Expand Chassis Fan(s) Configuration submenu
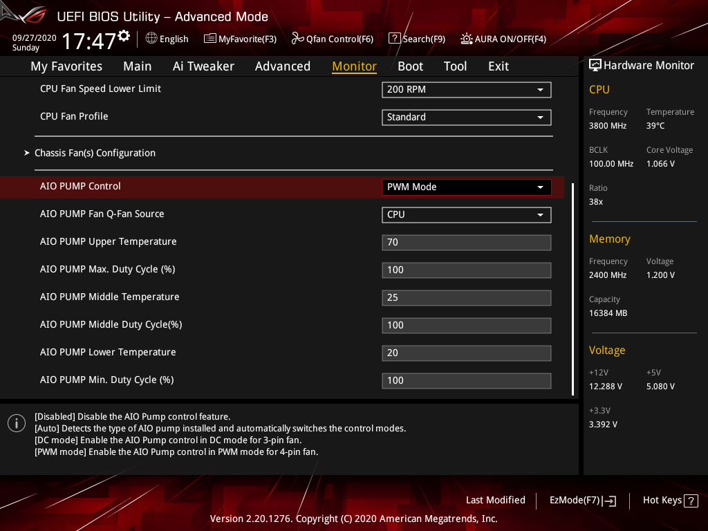This screenshot has height=531, width=708. [95, 153]
